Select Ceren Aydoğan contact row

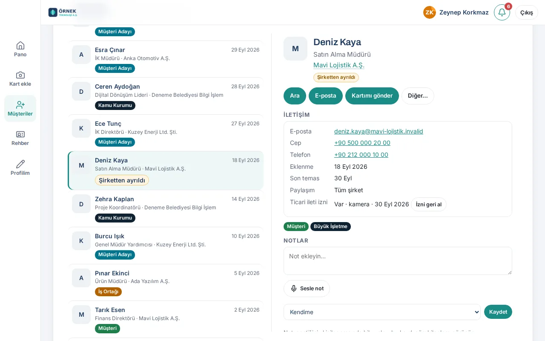(x=166, y=96)
